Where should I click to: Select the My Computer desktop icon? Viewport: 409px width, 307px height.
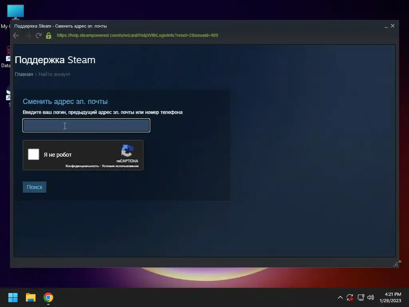(x=16, y=12)
